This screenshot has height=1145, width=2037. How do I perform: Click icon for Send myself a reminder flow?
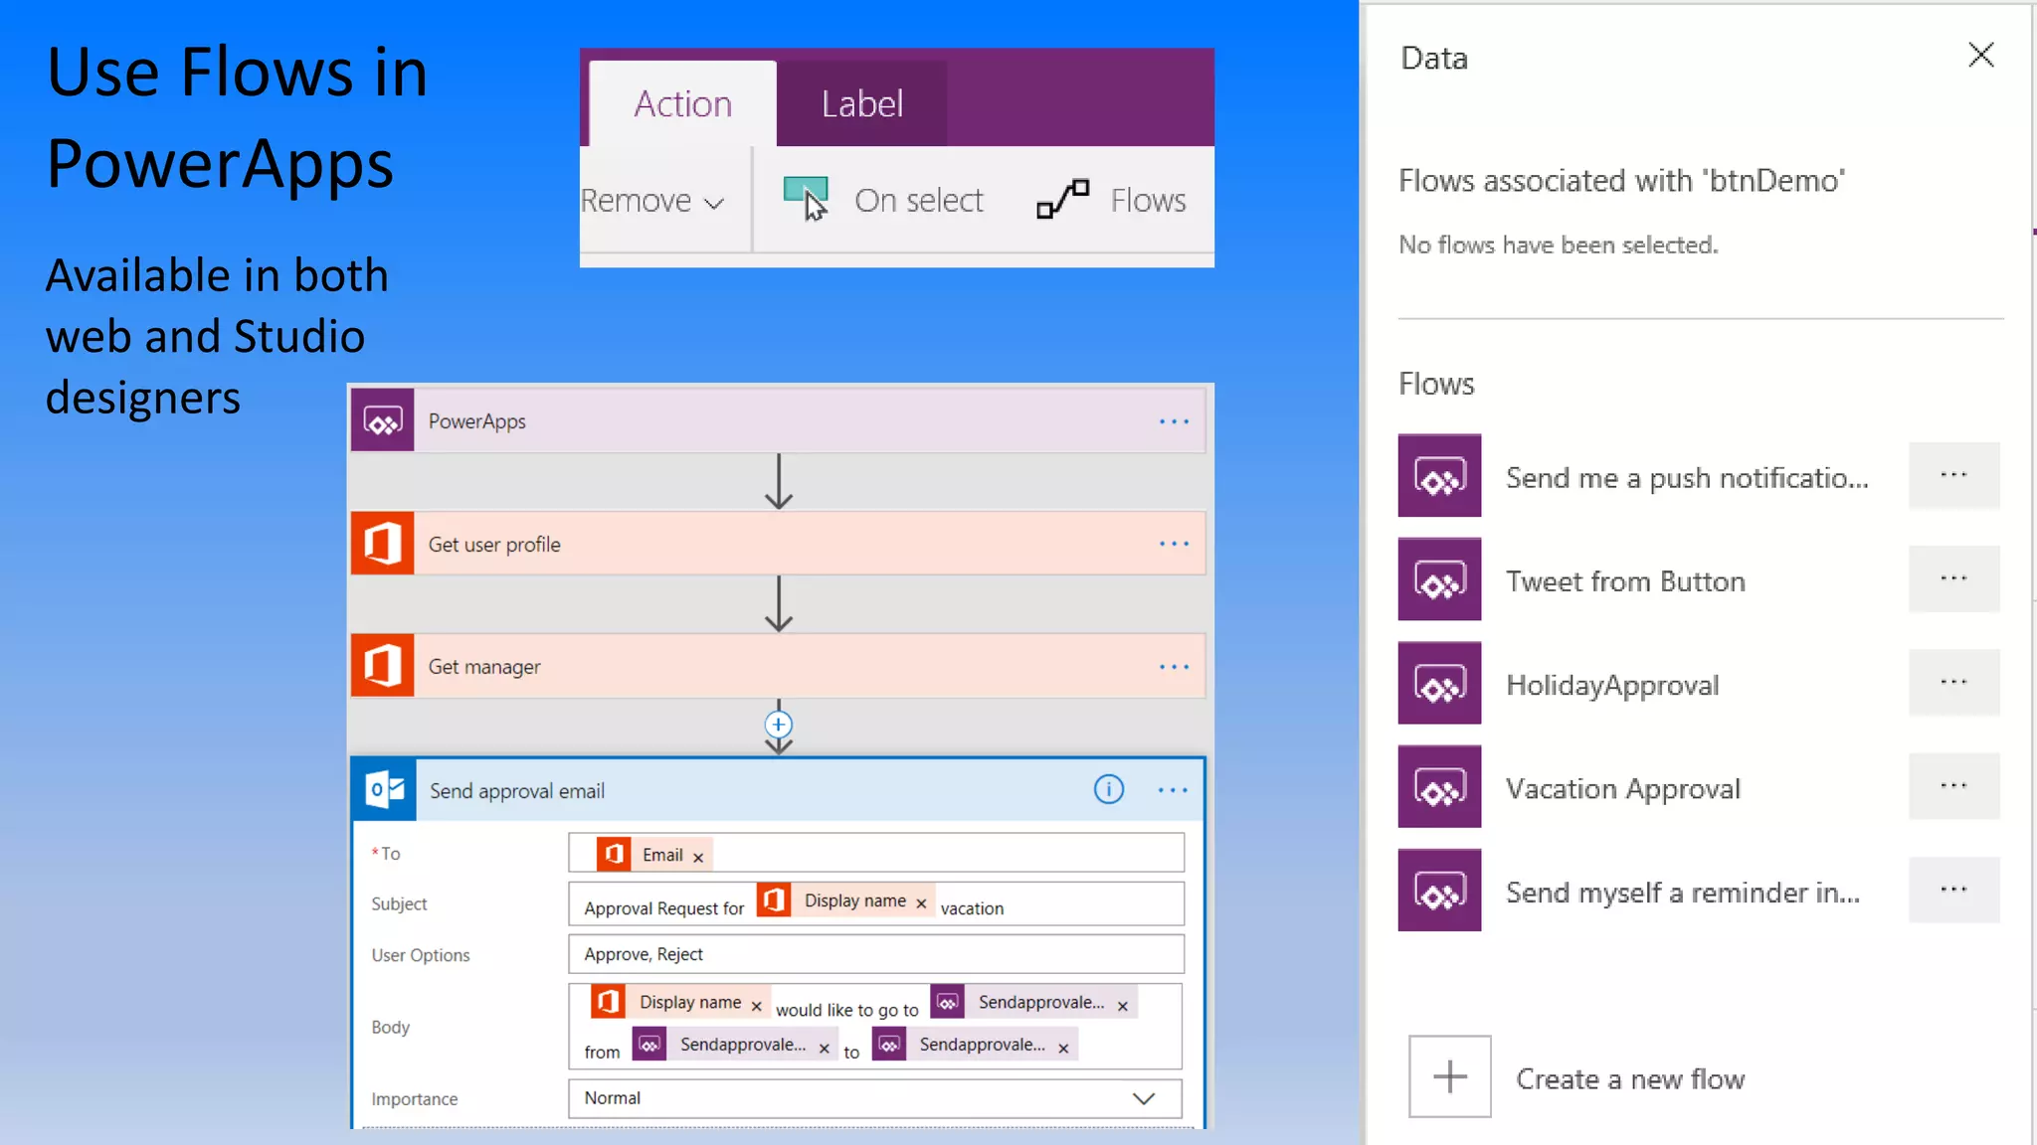coord(1439,890)
